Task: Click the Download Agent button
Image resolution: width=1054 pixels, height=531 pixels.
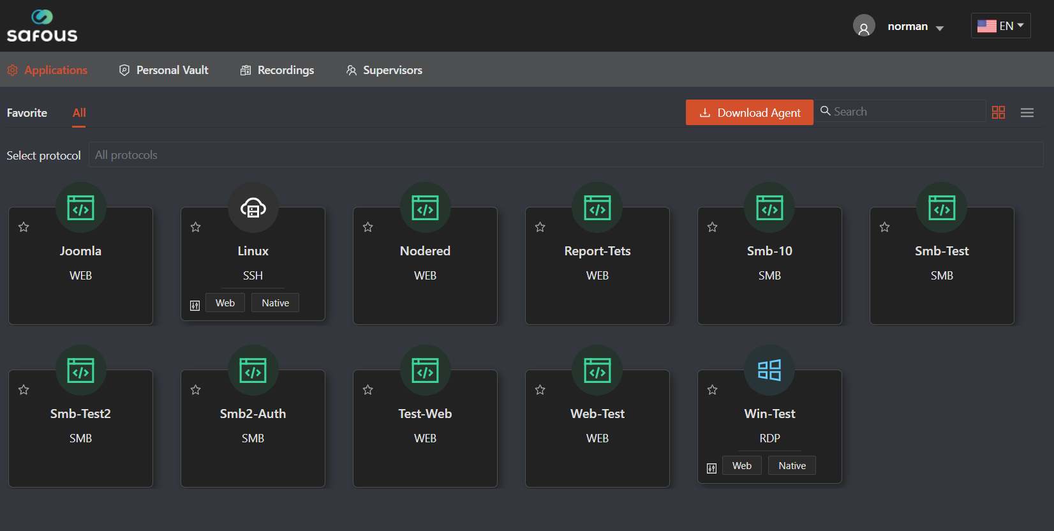Action: [749, 112]
